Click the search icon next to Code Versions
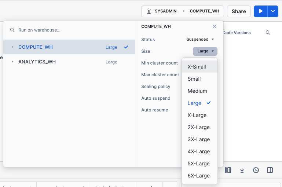Image resolution: width=282 pixels, height=187 pixels. (268, 33)
